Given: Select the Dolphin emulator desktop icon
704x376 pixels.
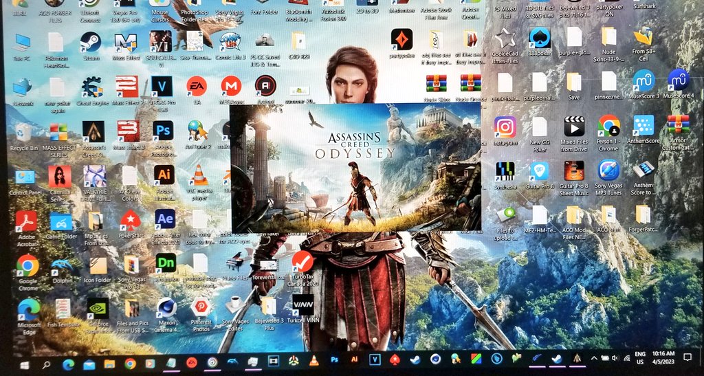Looking at the screenshot, I should coord(62,265).
